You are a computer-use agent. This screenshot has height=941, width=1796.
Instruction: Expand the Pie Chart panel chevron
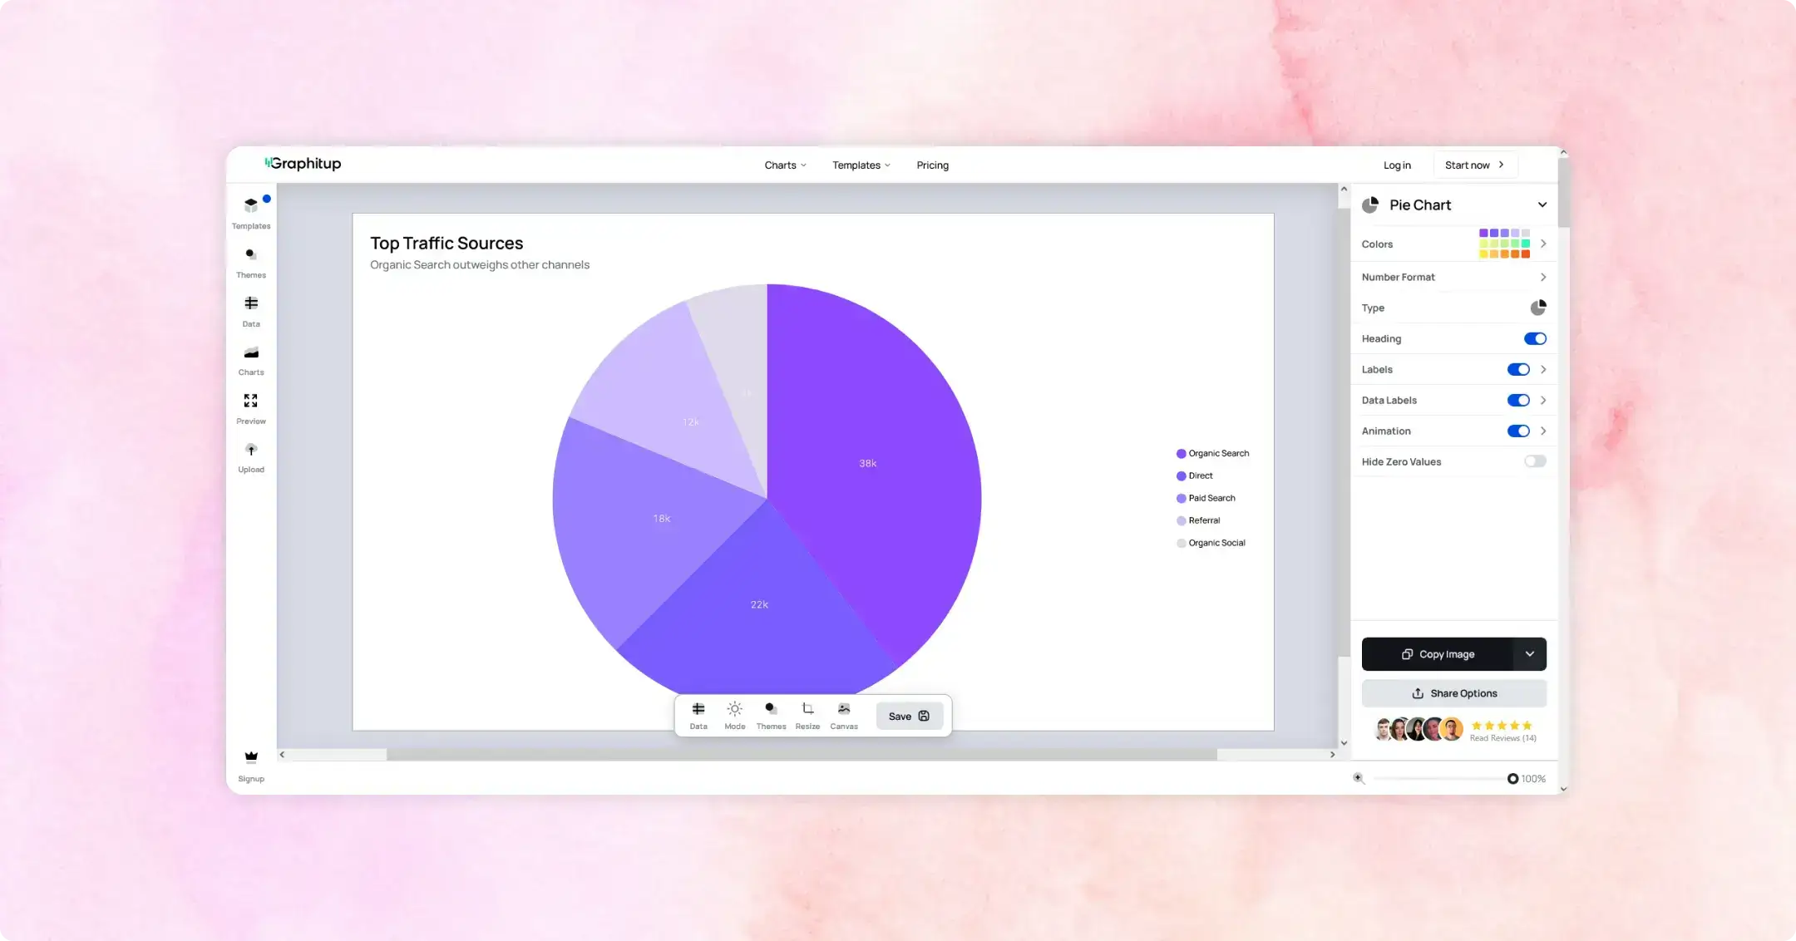point(1542,204)
